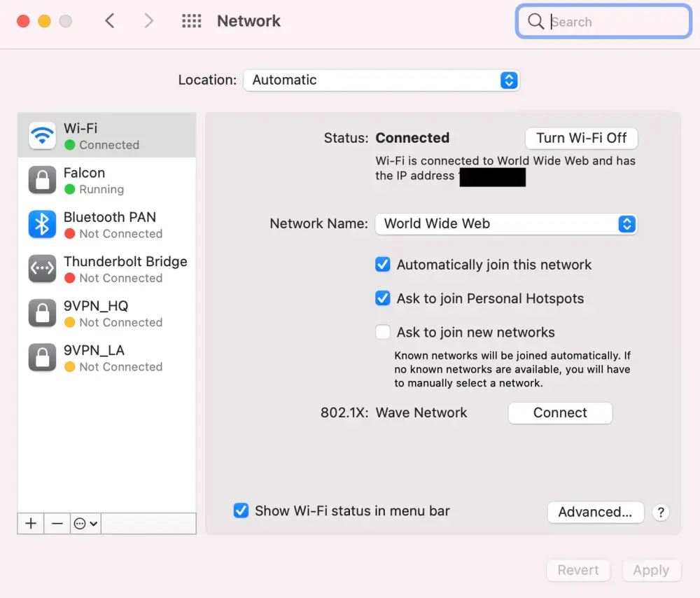Select the 9VPN_LA service row
700x598 pixels.
[106, 358]
